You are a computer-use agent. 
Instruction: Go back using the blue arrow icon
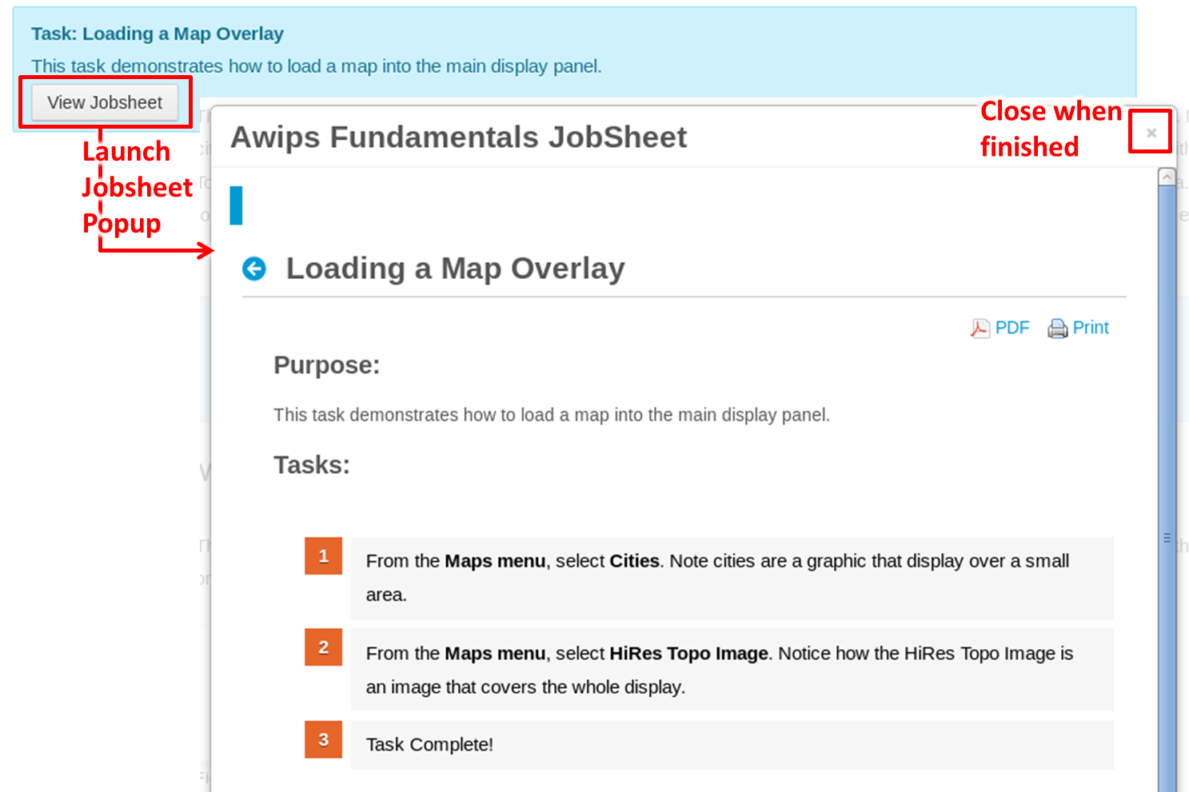click(254, 269)
